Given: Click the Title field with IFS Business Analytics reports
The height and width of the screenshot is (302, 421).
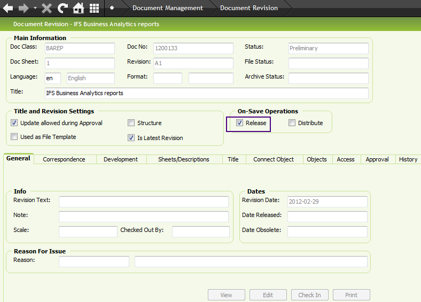Looking at the screenshot, I should 206,93.
